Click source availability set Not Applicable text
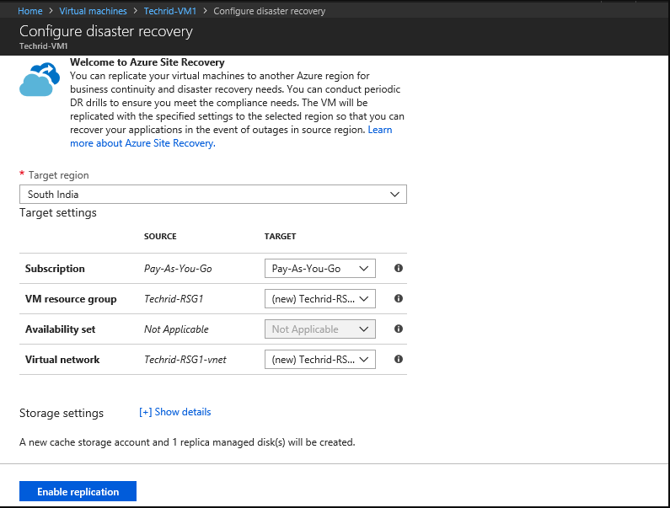Viewport: 670px width, 508px height. (176, 329)
